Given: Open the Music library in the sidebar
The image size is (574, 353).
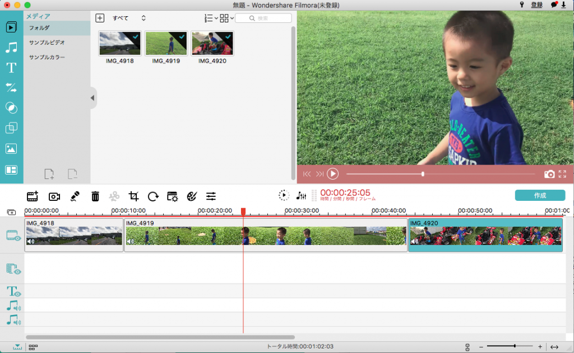Looking at the screenshot, I should tap(11, 48).
